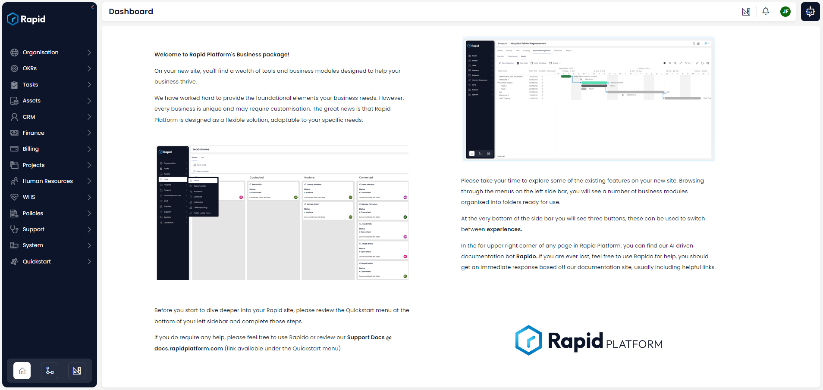Click the Tasks clipboard icon

14,85
